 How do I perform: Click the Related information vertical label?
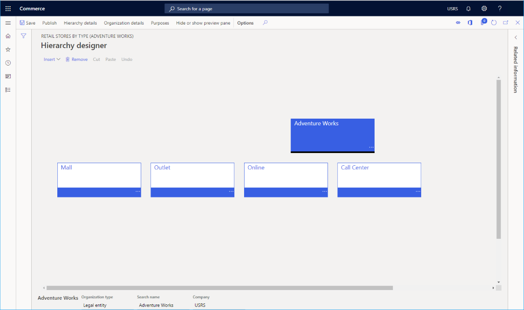coord(516,70)
